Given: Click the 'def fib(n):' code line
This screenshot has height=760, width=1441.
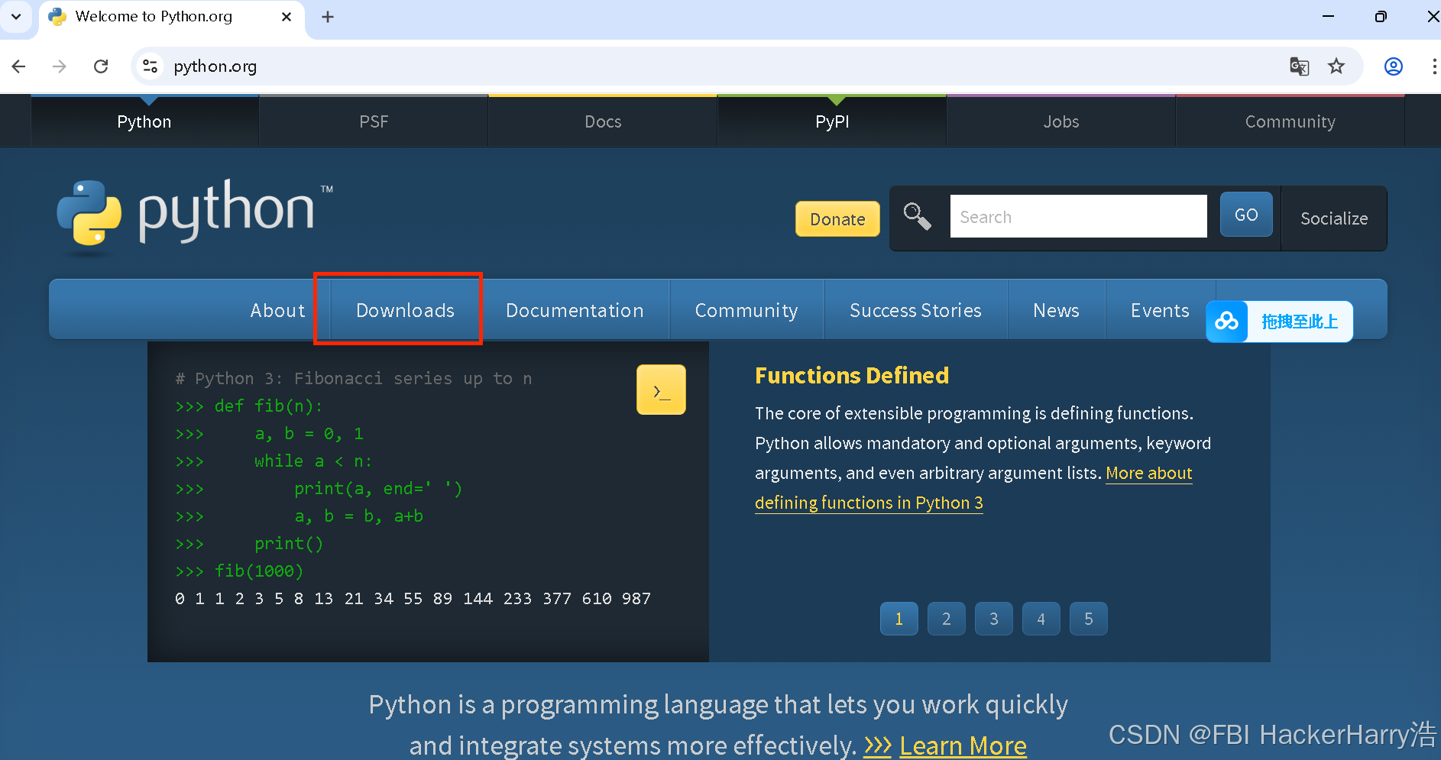Looking at the screenshot, I should [x=269, y=406].
